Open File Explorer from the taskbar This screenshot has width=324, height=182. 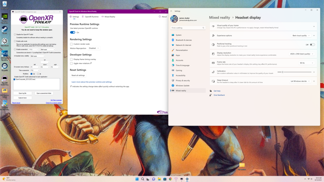[x=159, y=179]
